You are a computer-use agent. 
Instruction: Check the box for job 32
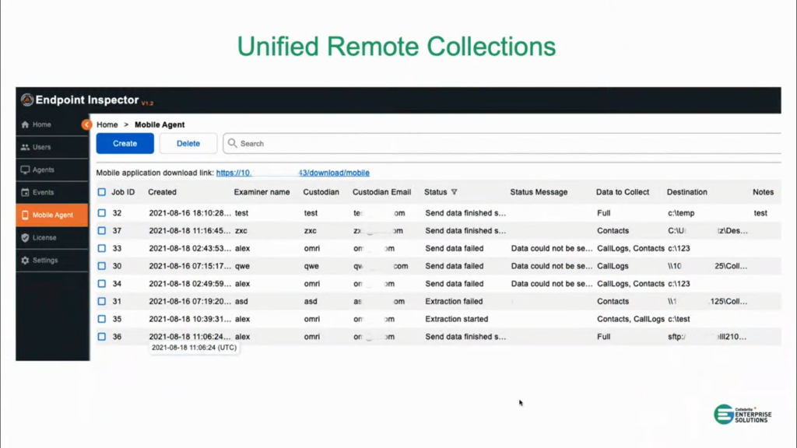coord(102,213)
